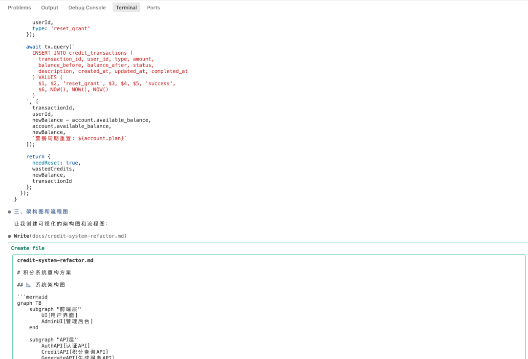Click the return { statement in the code

(36, 156)
